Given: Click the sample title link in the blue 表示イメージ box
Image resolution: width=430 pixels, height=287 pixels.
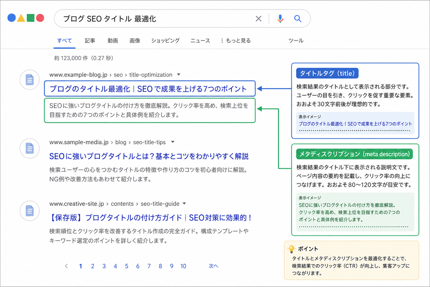Looking at the screenshot, I should click(x=355, y=124).
